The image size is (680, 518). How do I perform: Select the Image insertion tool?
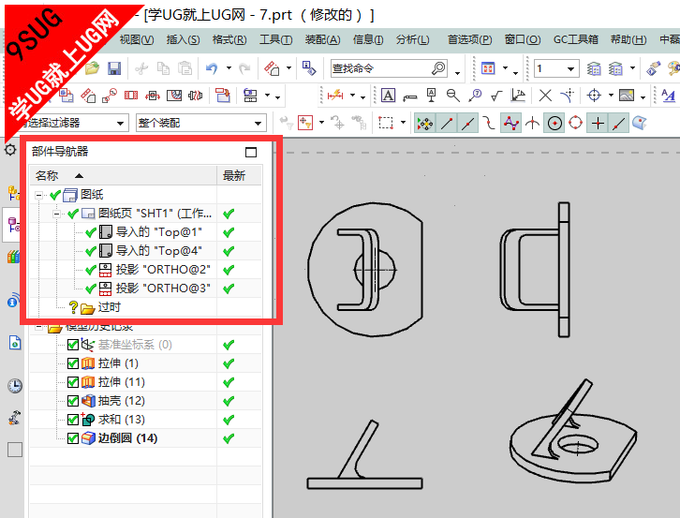pyautogui.click(x=627, y=95)
